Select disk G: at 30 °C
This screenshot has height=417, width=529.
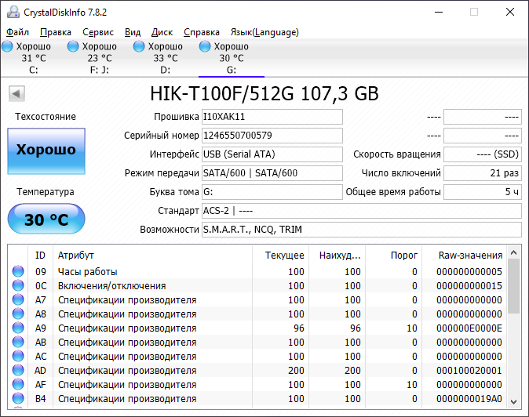tap(232, 58)
